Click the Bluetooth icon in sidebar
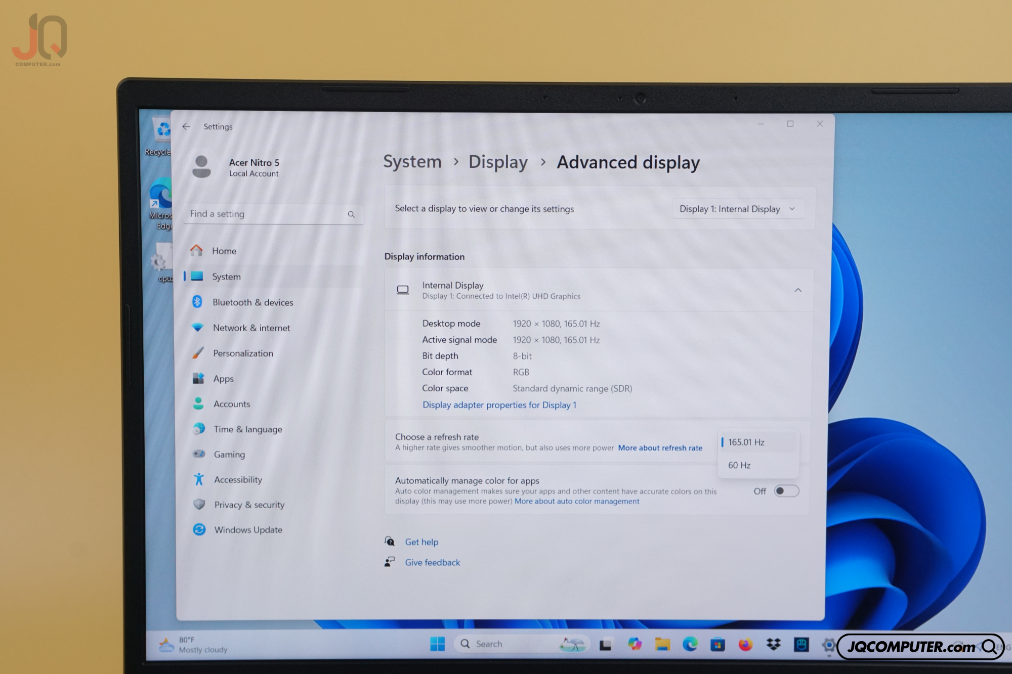The width and height of the screenshot is (1012, 674). coord(197,302)
